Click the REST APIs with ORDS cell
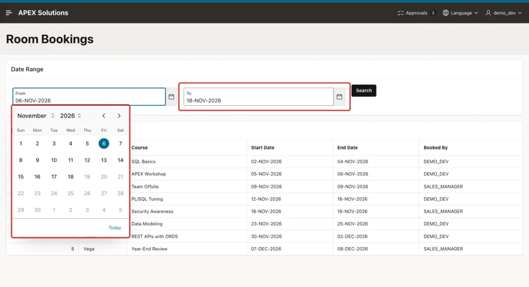The width and height of the screenshot is (529, 287). pyautogui.click(x=187, y=236)
